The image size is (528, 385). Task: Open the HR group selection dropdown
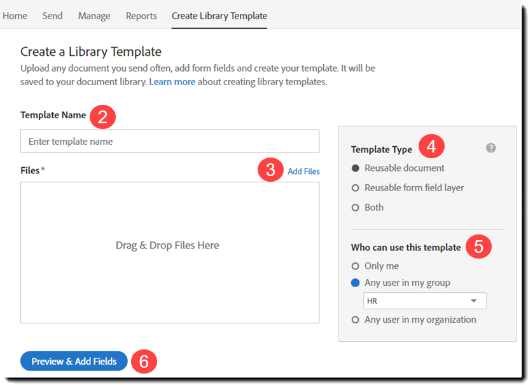point(424,300)
